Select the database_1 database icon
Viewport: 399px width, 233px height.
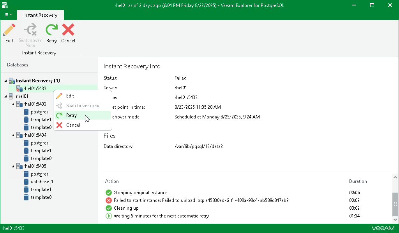[x=26, y=182]
